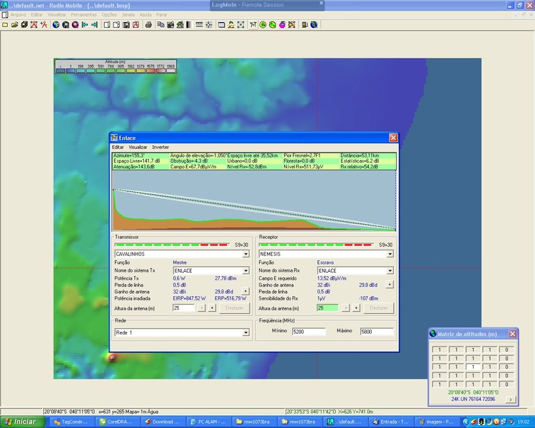Viewport: 535px width, 428px height.
Task: Increase receiver antenna height with plus button
Action: click(x=356, y=307)
